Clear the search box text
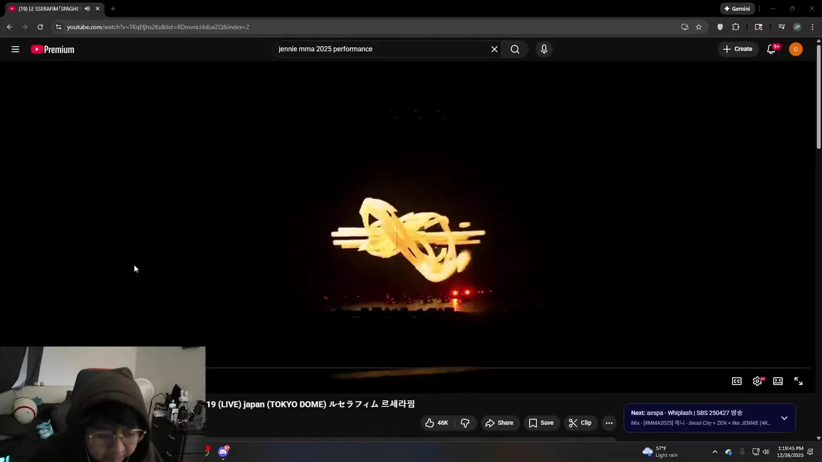 pyautogui.click(x=494, y=49)
